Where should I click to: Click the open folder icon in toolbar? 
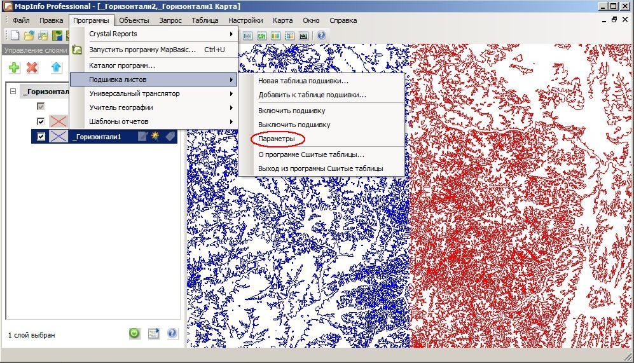pyautogui.click(x=29, y=36)
